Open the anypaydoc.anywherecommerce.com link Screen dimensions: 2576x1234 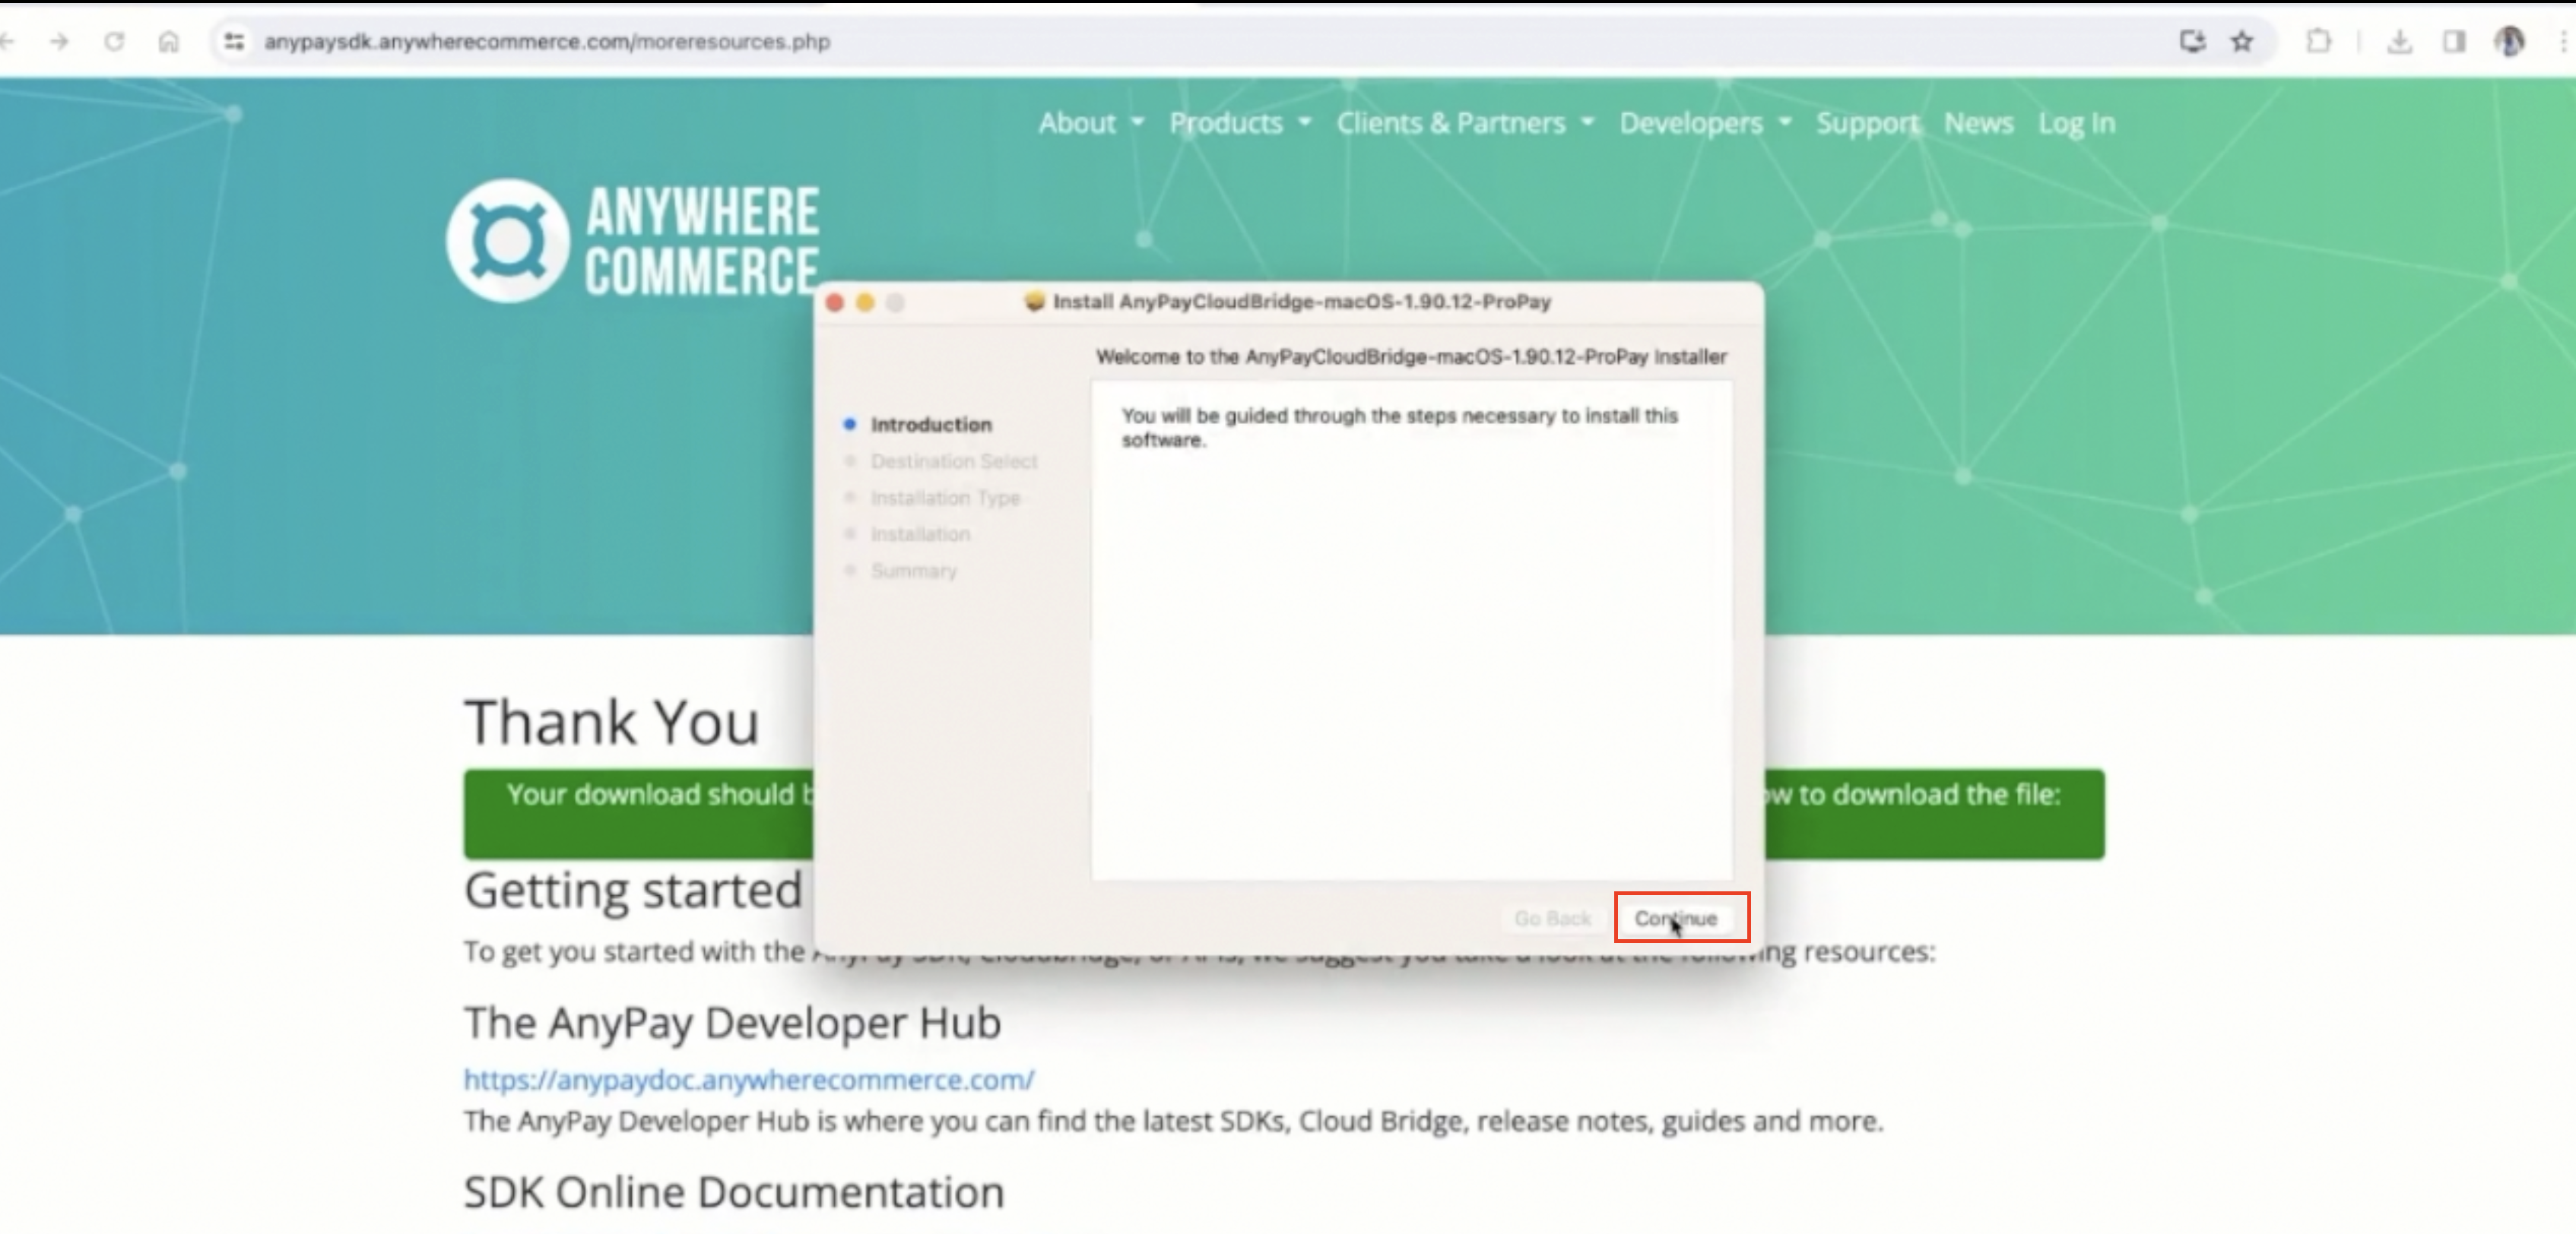point(749,1079)
